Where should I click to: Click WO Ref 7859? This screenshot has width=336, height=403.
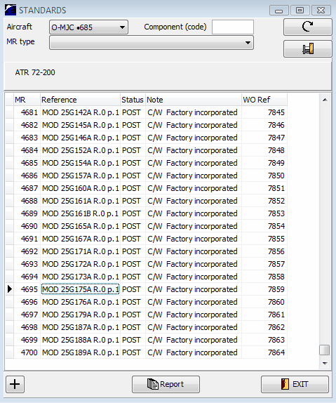pyautogui.click(x=264, y=289)
